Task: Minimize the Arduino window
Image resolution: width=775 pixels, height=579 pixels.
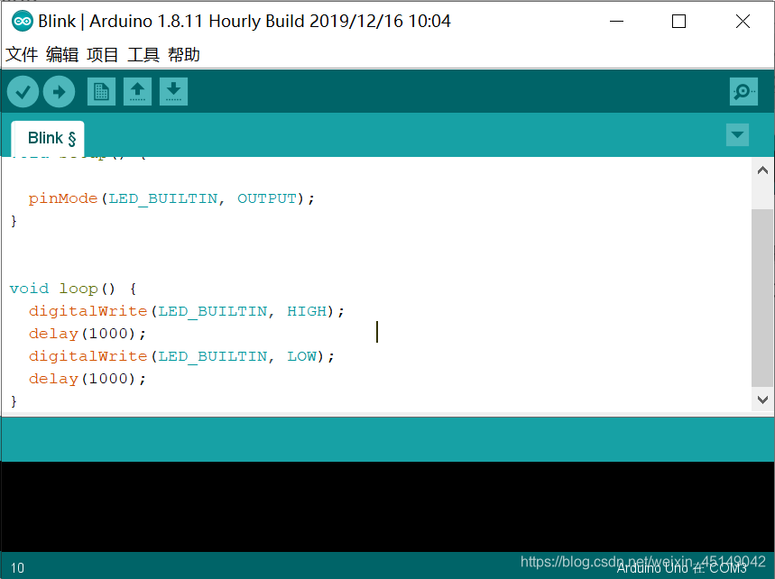Action: pos(616,22)
